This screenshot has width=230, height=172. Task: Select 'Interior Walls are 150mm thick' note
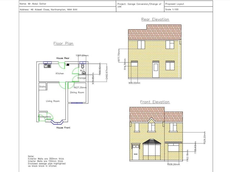coord(46,161)
